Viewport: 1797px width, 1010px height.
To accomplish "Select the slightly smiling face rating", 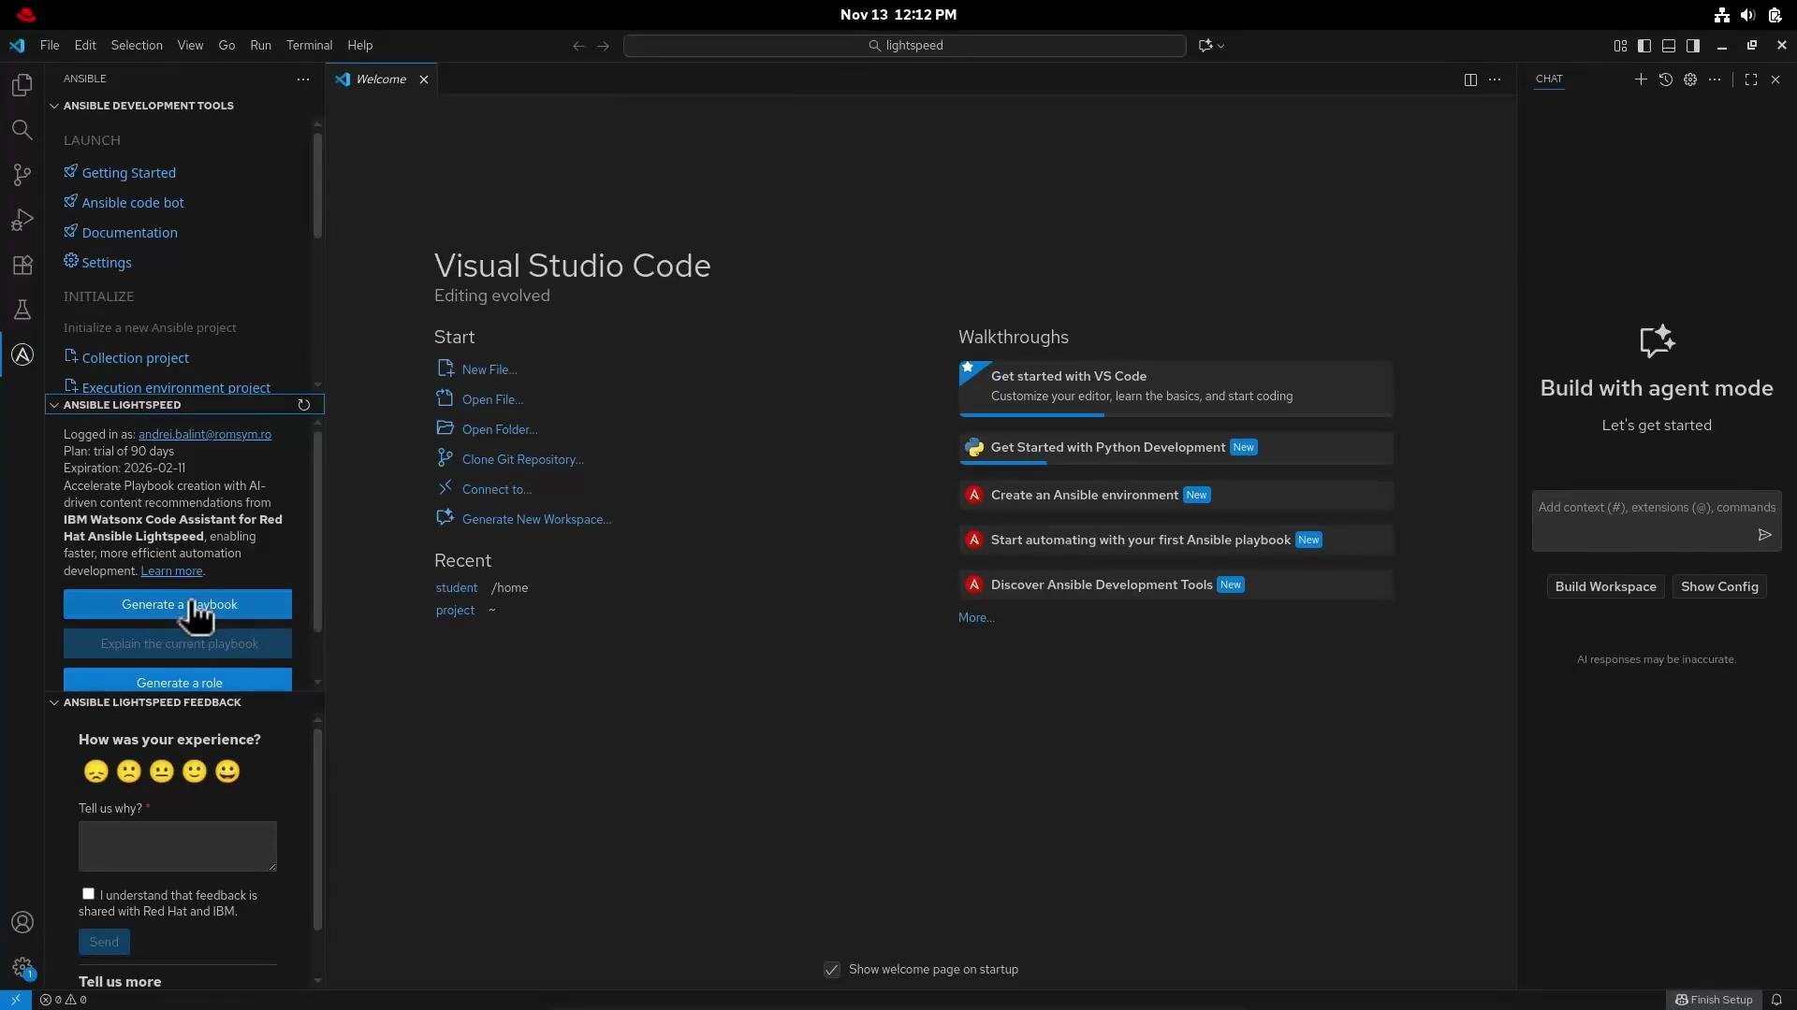I will point(195,772).
